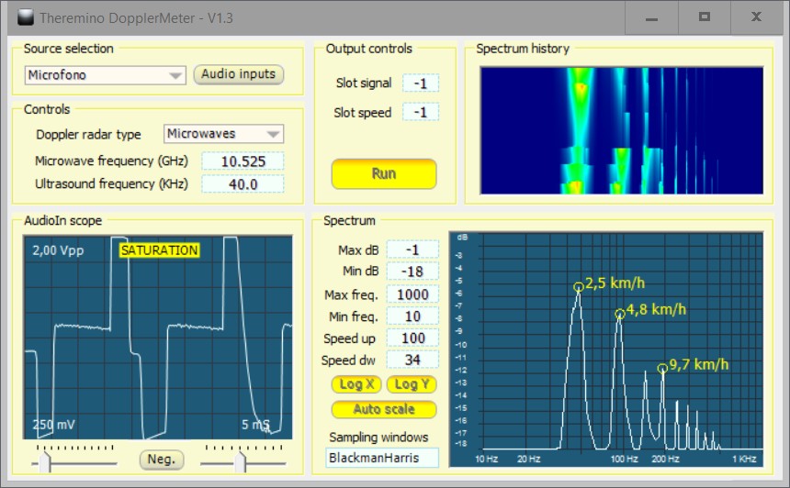Screen dimensions: 790x488
Task: Toggle the Auto scale button
Action: click(383, 409)
